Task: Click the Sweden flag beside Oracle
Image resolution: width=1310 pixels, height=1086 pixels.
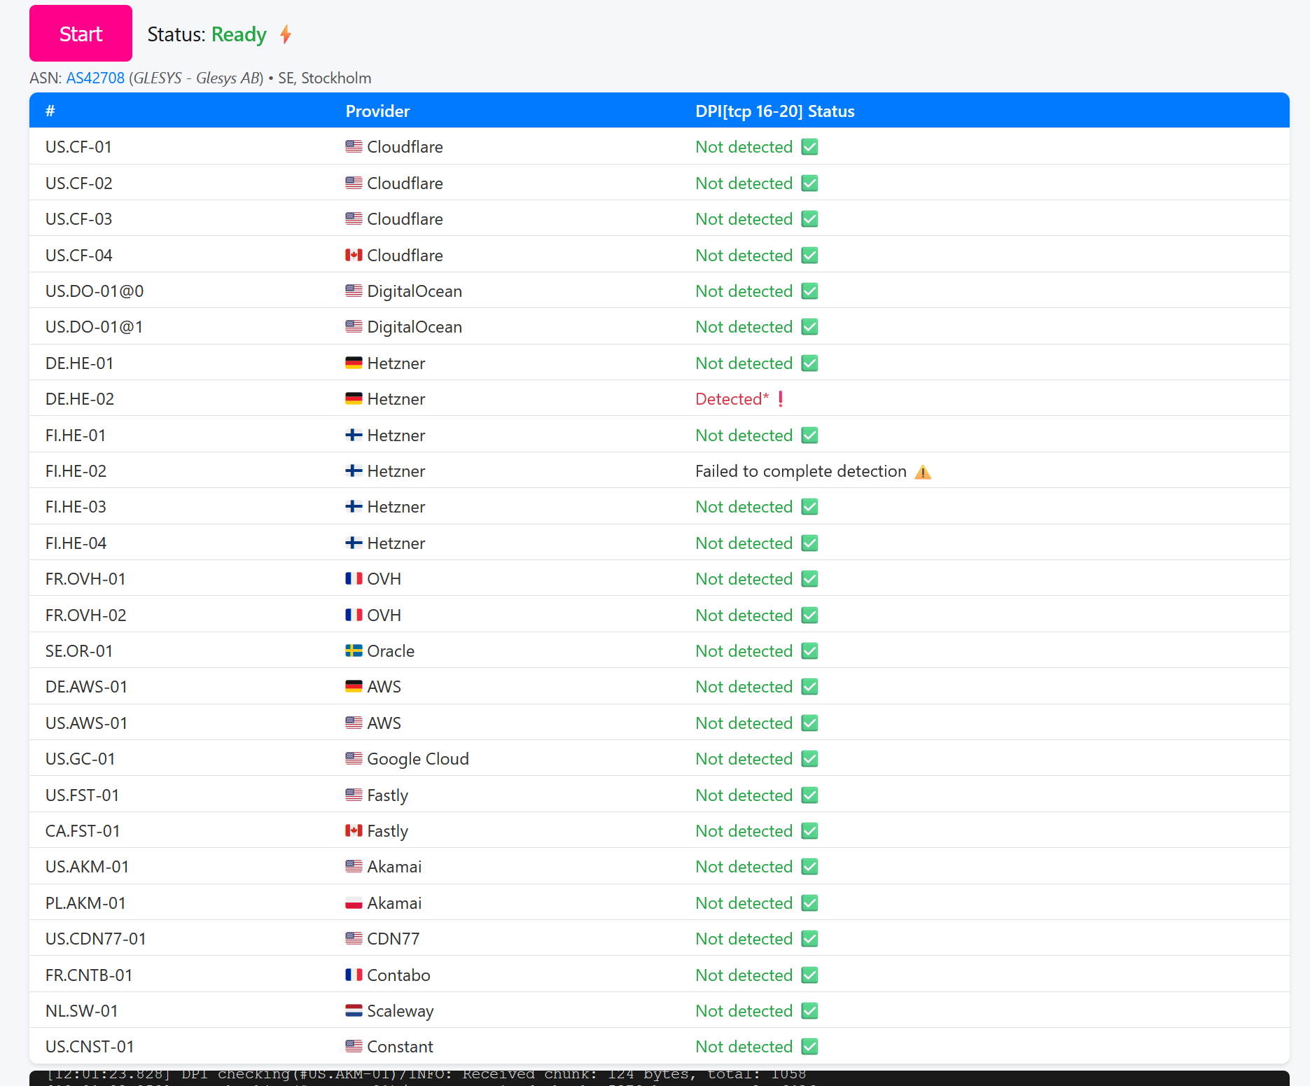Action: pyautogui.click(x=354, y=650)
